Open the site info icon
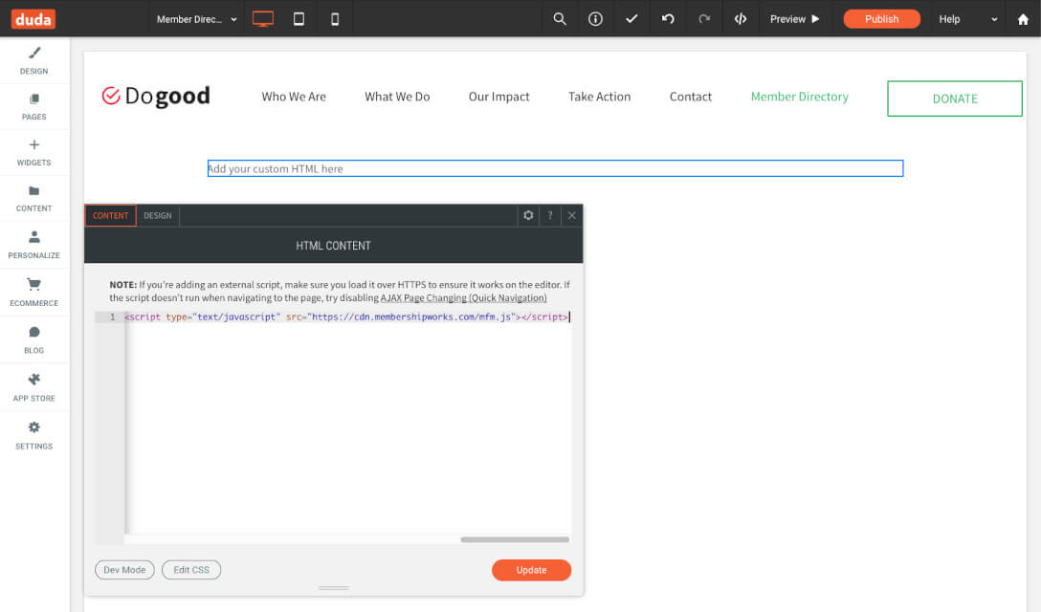Image resolution: width=1041 pixels, height=612 pixels. coord(595,18)
